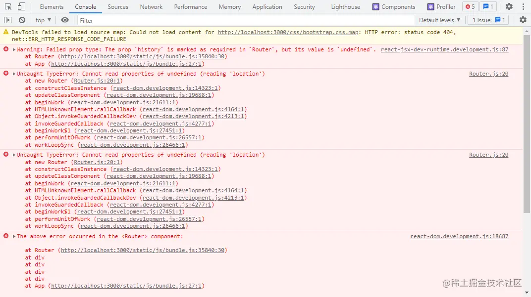Switch to the Security tab

coord(304,7)
